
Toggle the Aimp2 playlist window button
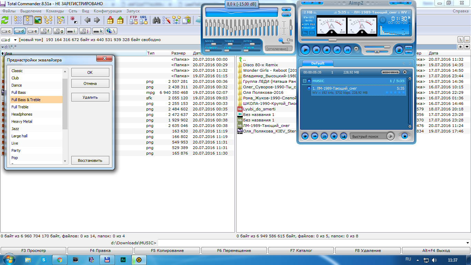click(x=399, y=50)
